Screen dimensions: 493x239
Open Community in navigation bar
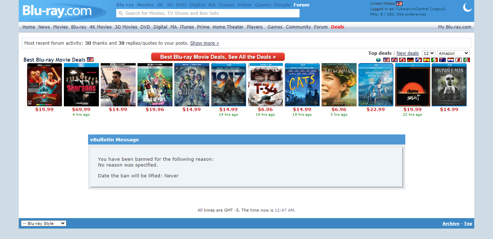click(x=298, y=27)
